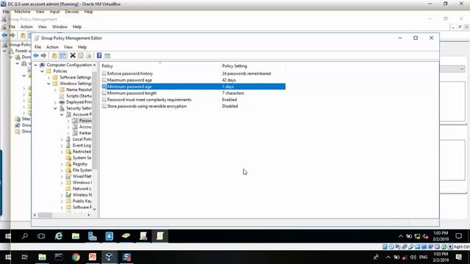Click Forward arrow in Group Policy Management Editor toolbar
The width and height of the screenshot is (470, 264).
[x=44, y=56]
